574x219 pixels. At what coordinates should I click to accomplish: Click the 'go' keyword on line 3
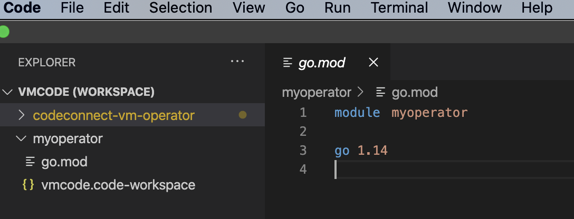(342, 151)
